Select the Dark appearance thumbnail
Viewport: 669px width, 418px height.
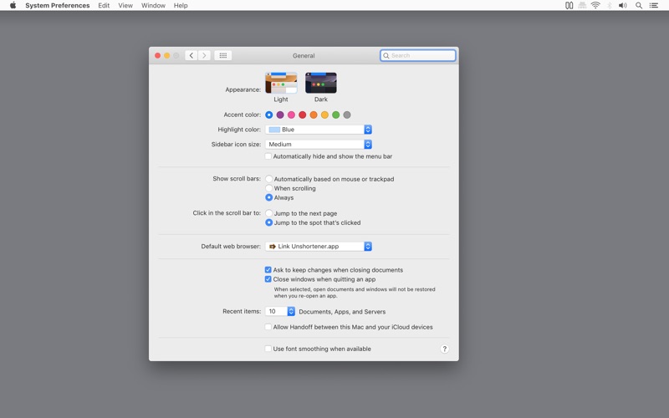click(x=321, y=83)
